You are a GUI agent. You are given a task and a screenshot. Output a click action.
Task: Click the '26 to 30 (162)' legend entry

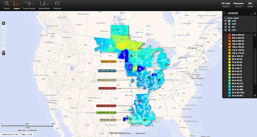238,92
